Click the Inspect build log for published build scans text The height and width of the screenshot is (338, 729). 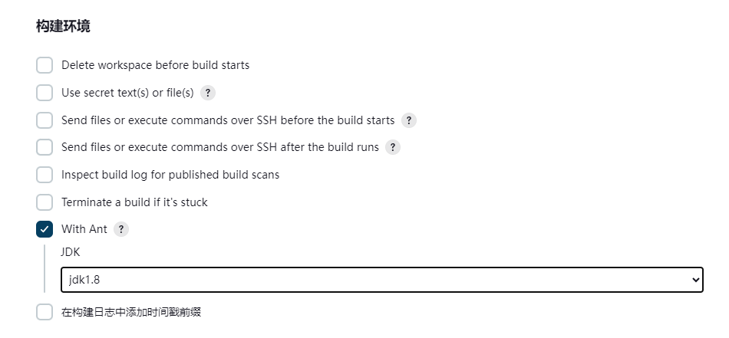click(170, 175)
